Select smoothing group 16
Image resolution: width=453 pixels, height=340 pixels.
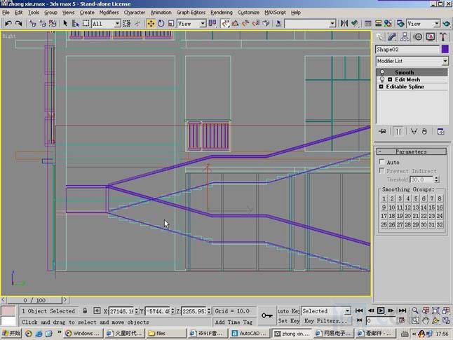coord(440,208)
